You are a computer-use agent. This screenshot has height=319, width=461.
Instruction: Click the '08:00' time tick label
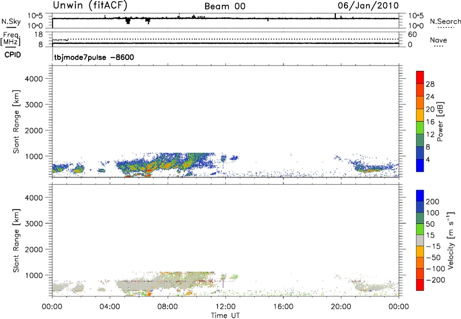click(x=168, y=307)
